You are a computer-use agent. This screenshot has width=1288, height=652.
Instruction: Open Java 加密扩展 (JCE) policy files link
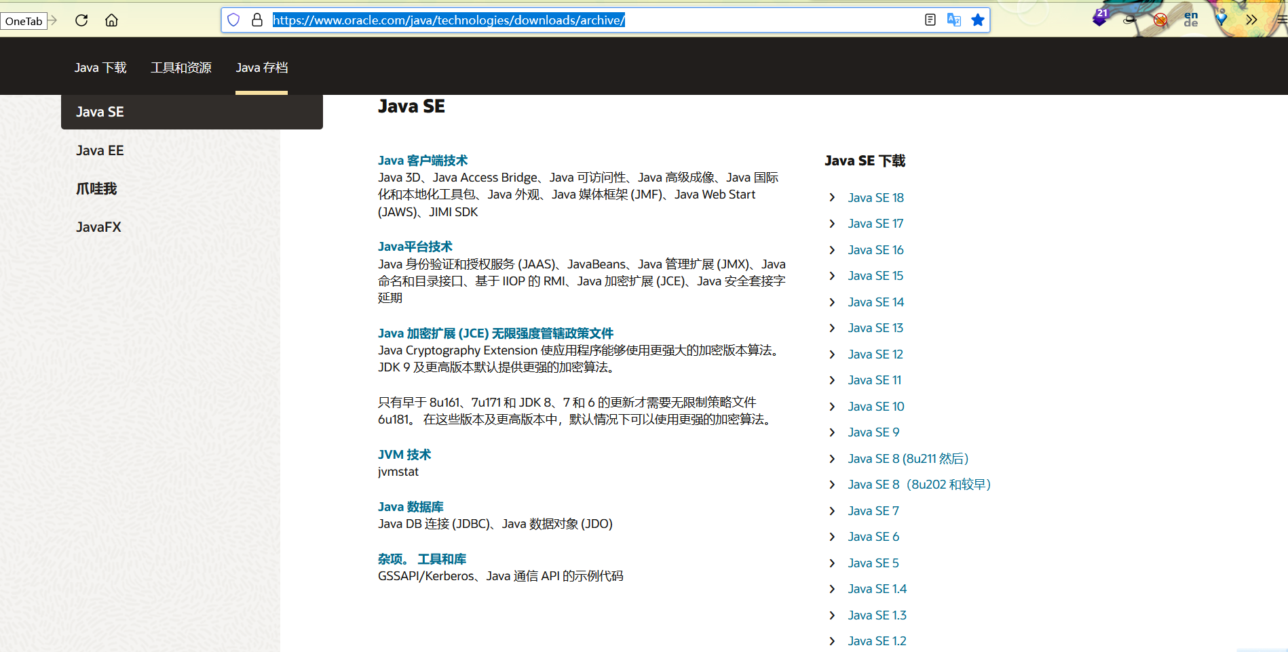[495, 333]
